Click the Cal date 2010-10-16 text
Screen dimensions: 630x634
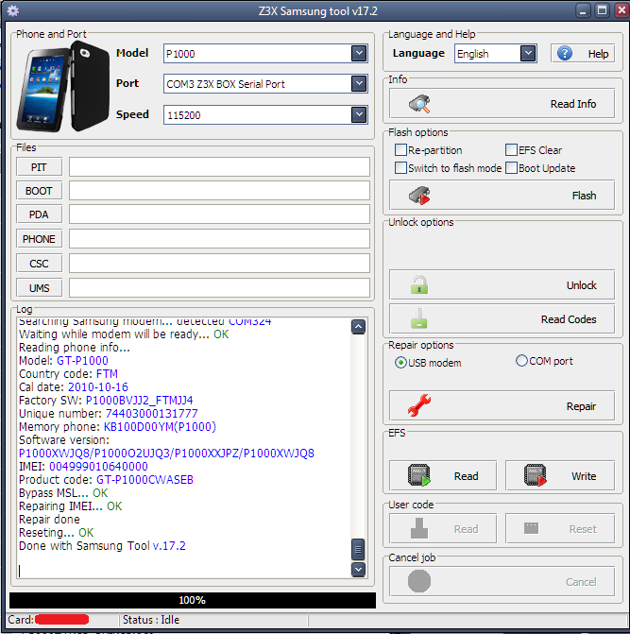pyautogui.click(x=98, y=387)
